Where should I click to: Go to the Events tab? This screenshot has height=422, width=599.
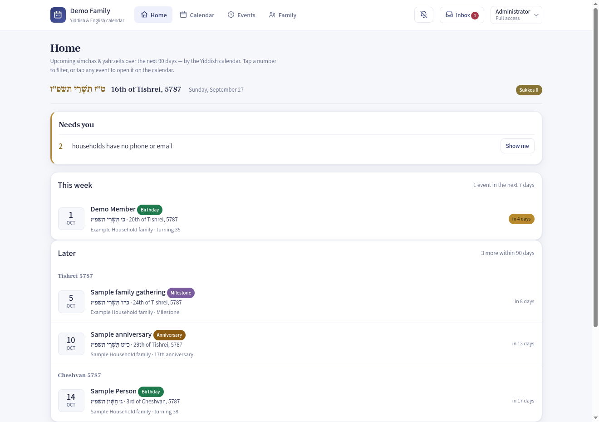click(x=241, y=15)
